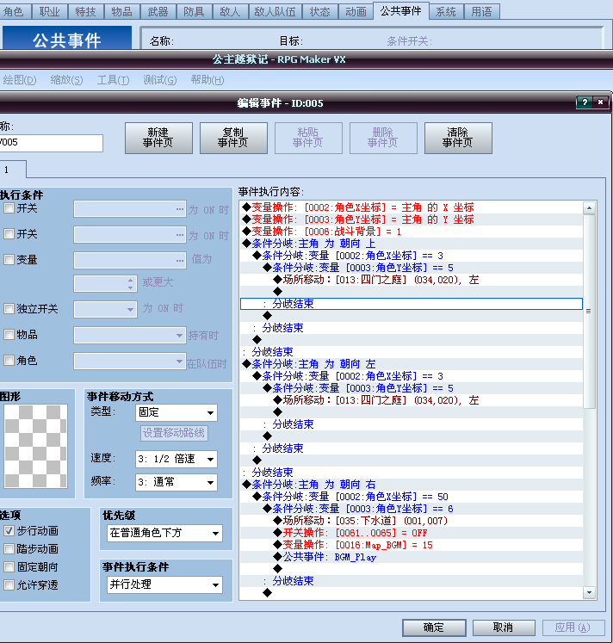Click the event list scrollbar up arrow
This screenshot has width=613, height=643.
point(589,208)
